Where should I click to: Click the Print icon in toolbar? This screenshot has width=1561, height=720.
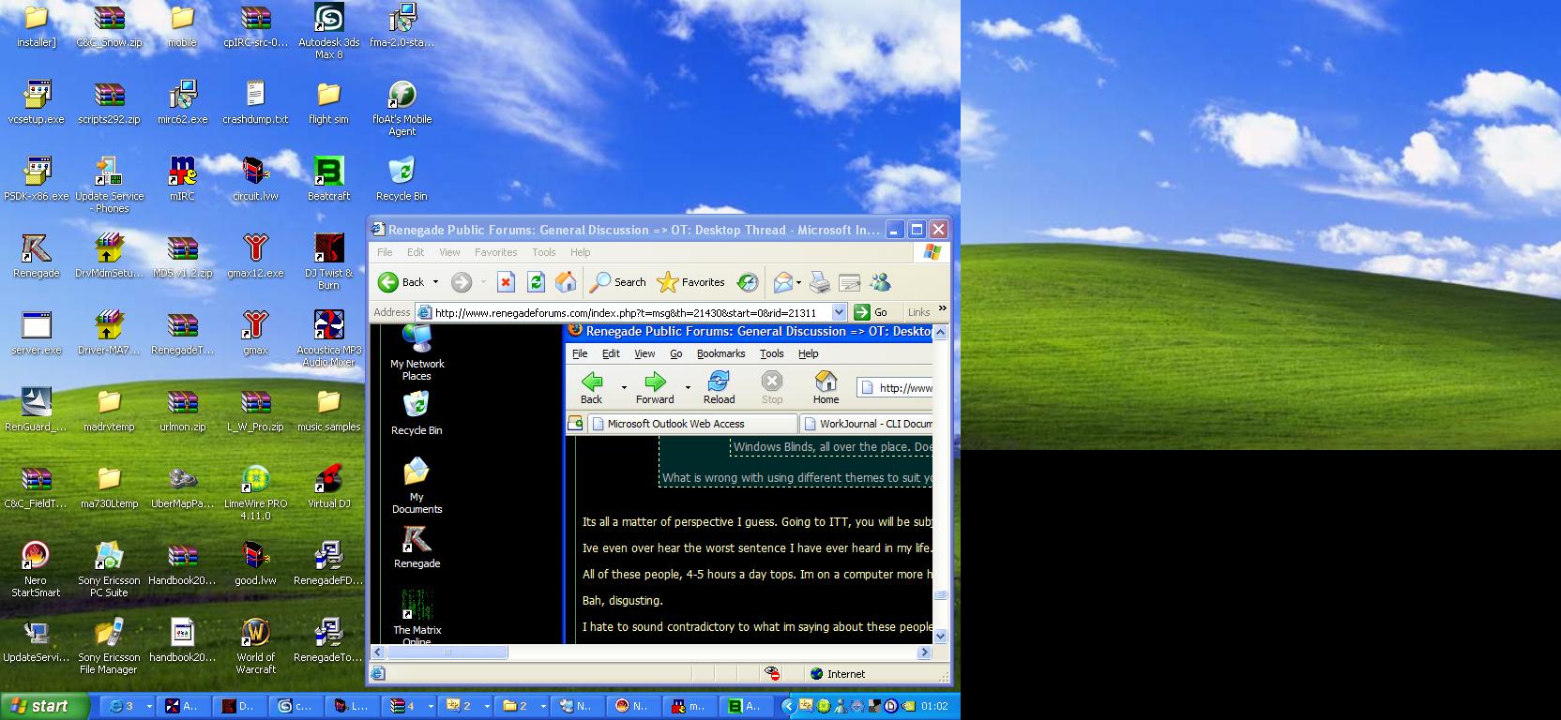819,282
